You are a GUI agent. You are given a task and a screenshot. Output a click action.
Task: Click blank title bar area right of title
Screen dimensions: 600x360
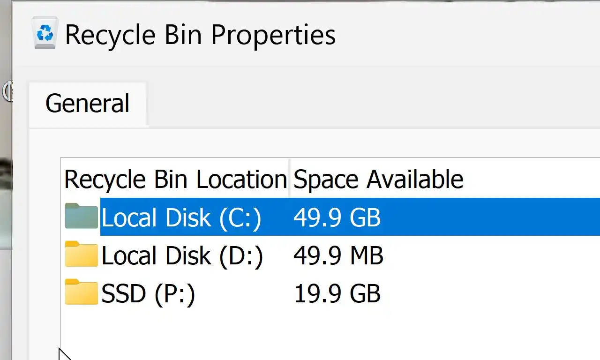(x=469, y=35)
